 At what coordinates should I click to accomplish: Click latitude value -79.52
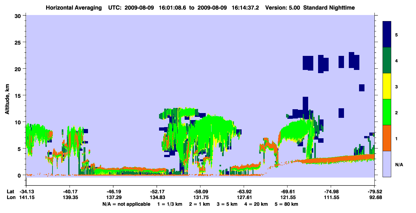tap(374, 192)
